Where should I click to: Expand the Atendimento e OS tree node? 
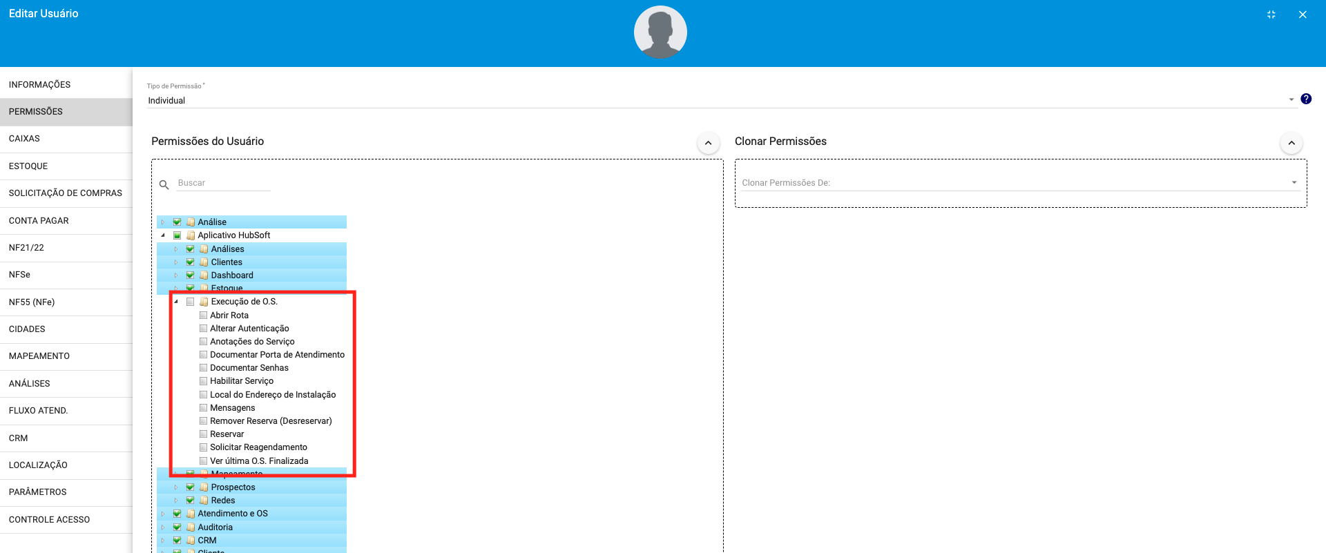163,514
